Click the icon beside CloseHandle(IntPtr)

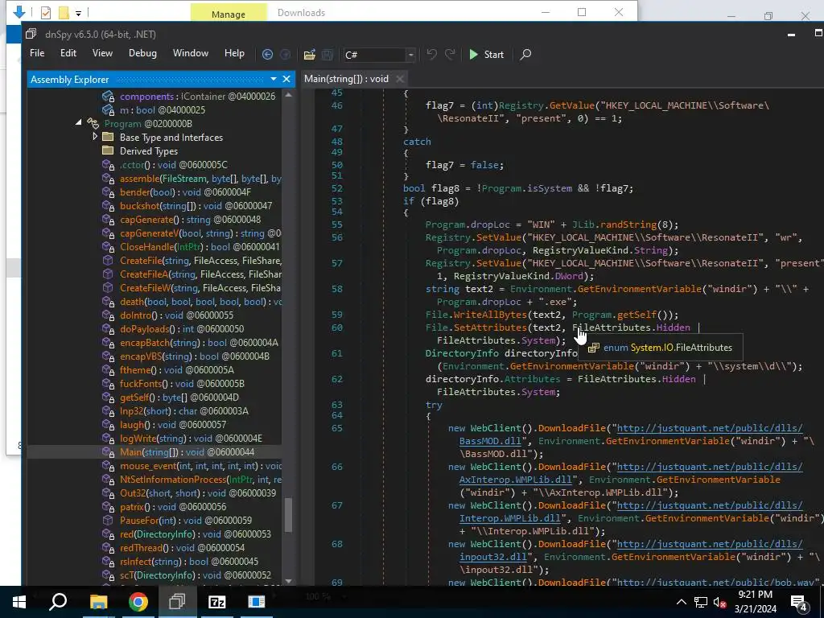point(109,247)
